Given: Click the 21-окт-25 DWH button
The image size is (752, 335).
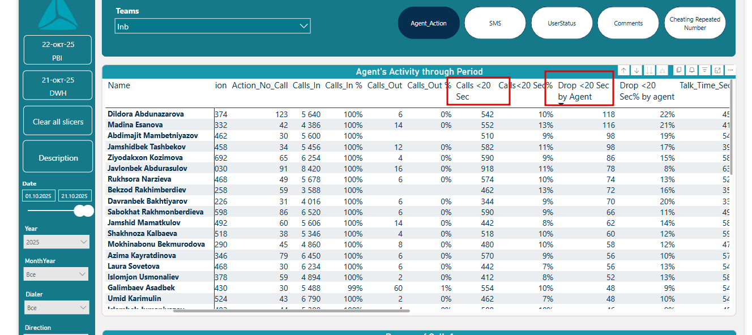Looking at the screenshot, I should [58, 85].
